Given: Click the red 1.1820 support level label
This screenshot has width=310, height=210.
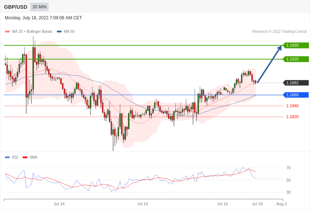Looking at the screenshot, I should click(292, 117).
